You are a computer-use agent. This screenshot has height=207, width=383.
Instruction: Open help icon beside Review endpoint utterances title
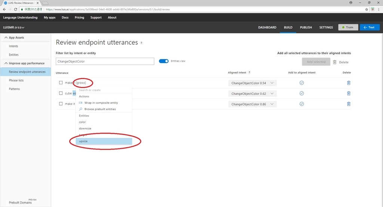pos(141,43)
